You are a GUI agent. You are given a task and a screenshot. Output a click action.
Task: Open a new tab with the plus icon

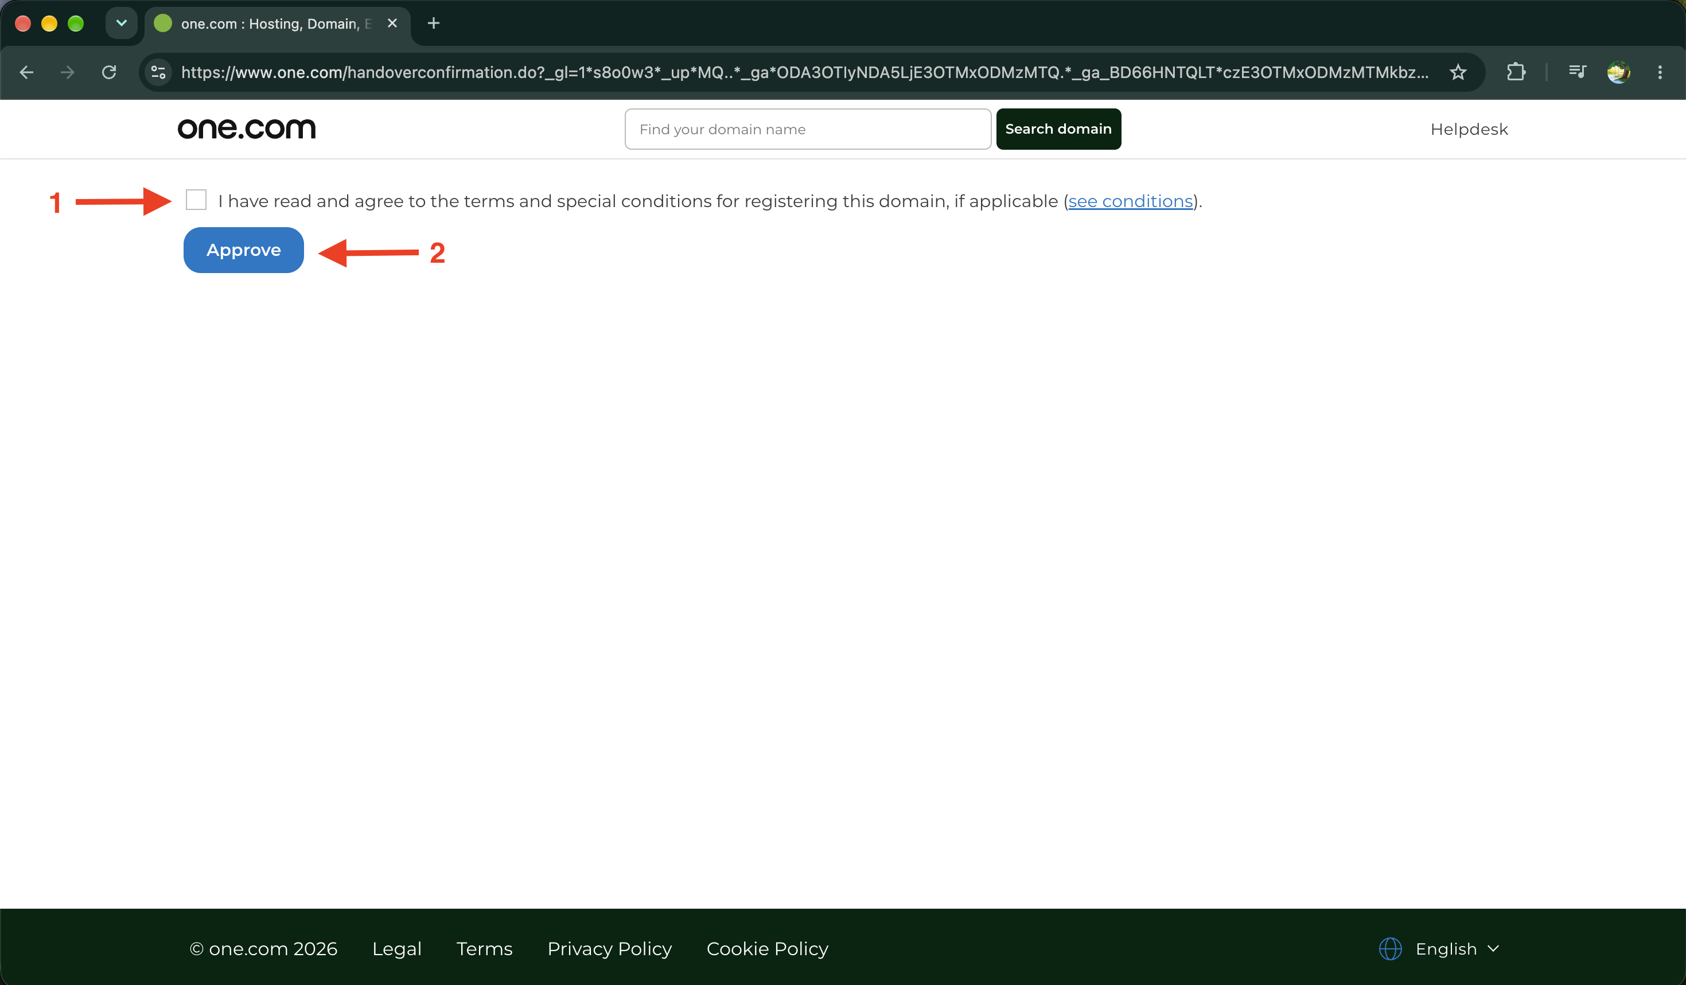pyautogui.click(x=434, y=24)
